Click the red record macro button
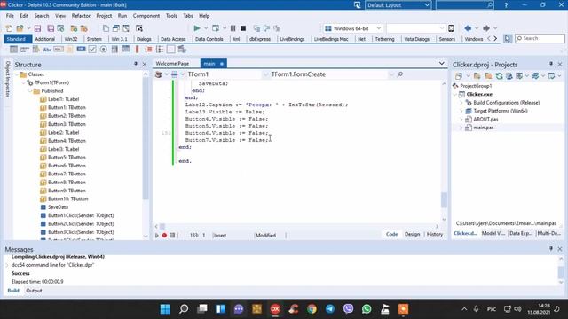Viewport: 568px width, 319px height. 164,235
